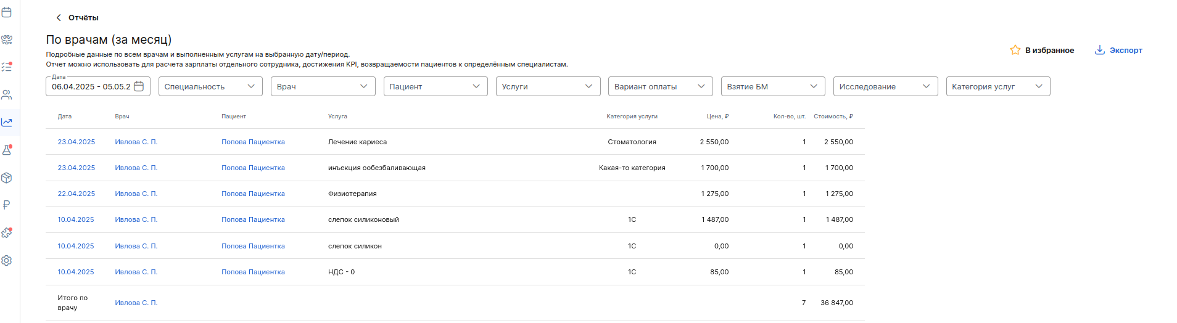Screen dimensions: 1177x323
Task: Open the patients people icon in the sidebar
Action: coord(7,95)
